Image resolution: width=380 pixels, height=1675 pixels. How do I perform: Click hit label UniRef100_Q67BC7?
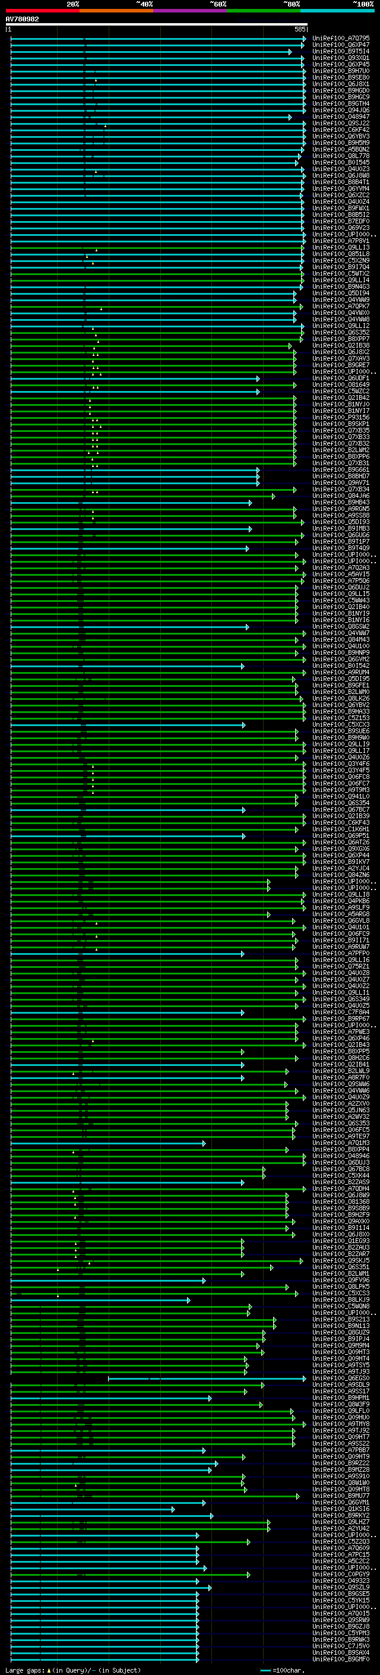(x=341, y=810)
